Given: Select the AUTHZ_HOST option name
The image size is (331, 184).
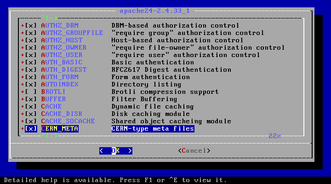Looking at the screenshot, I should pos(62,40).
